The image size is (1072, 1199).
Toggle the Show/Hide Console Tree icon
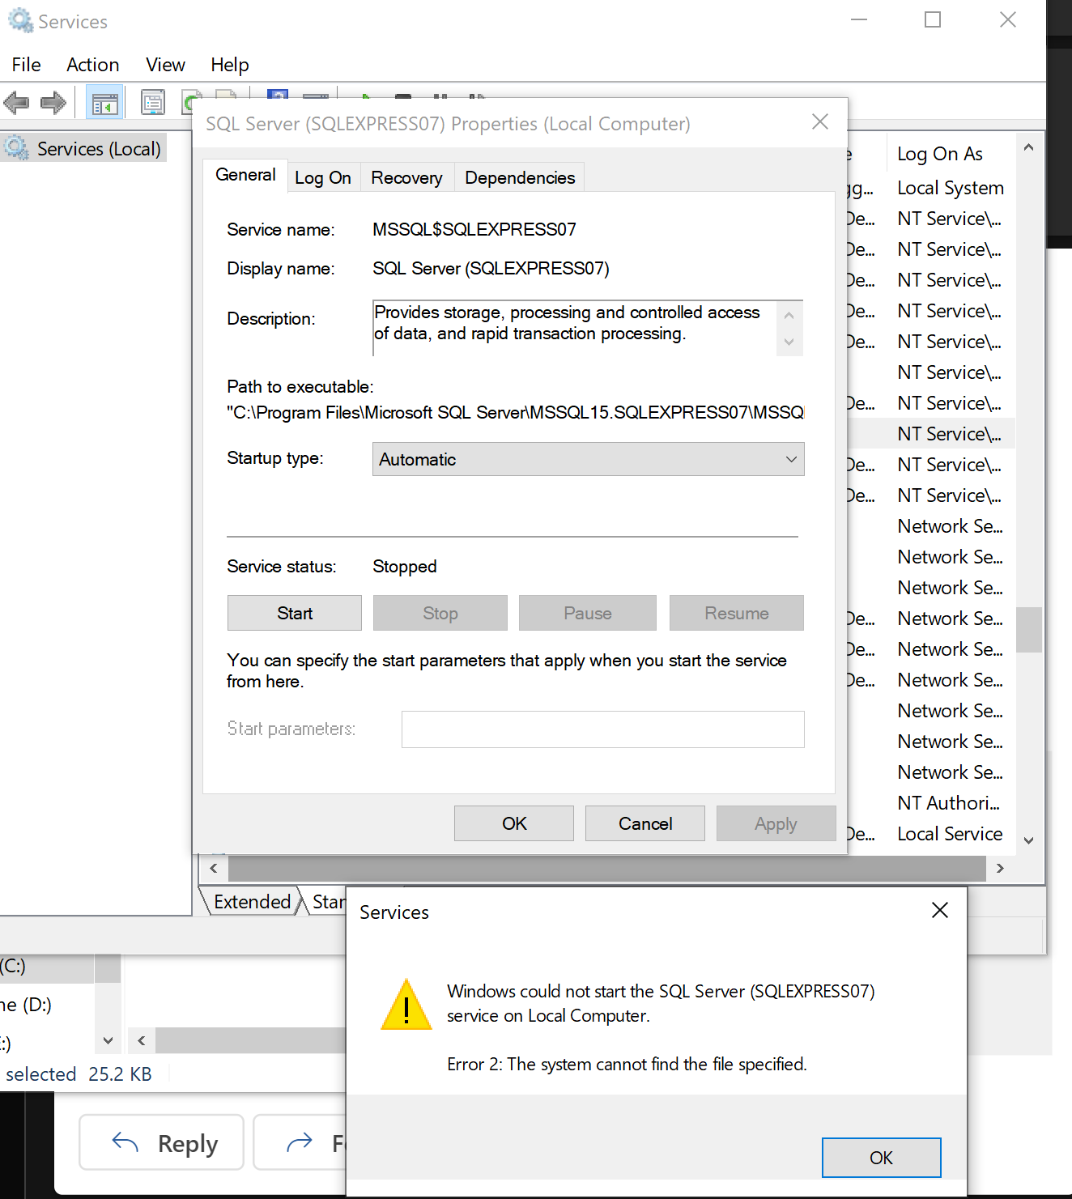(104, 103)
